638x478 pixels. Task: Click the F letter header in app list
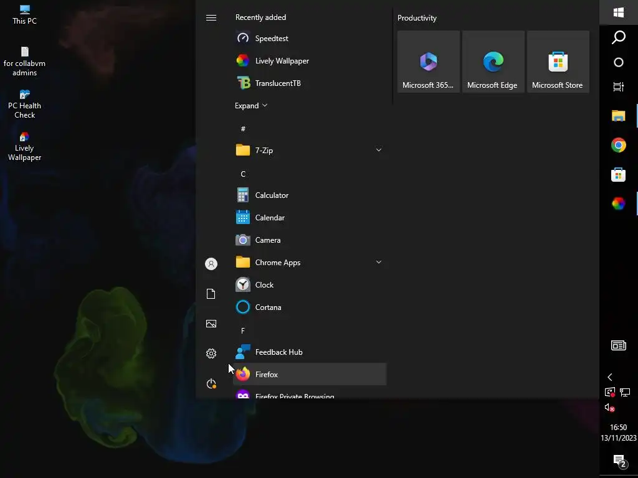click(243, 331)
